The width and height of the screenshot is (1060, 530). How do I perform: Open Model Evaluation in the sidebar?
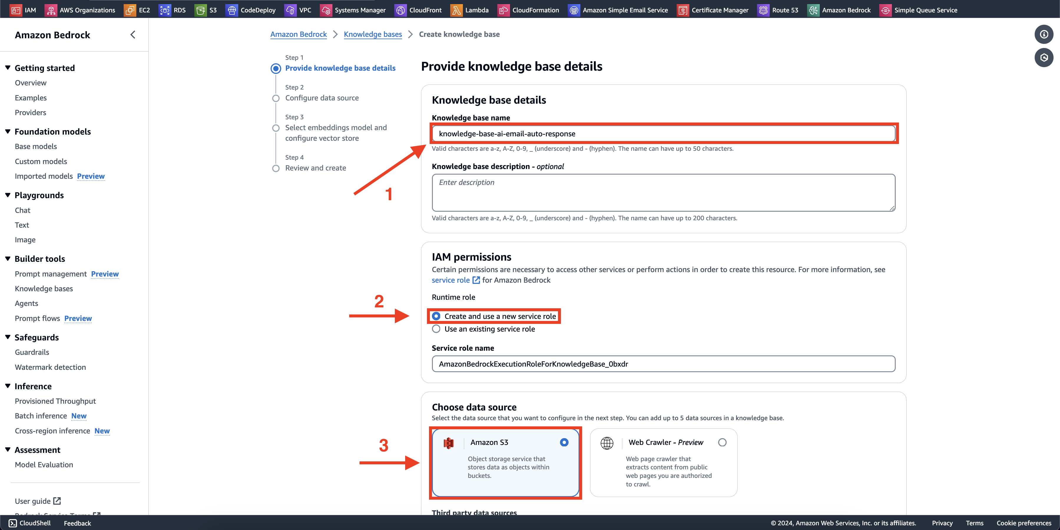tap(44, 465)
